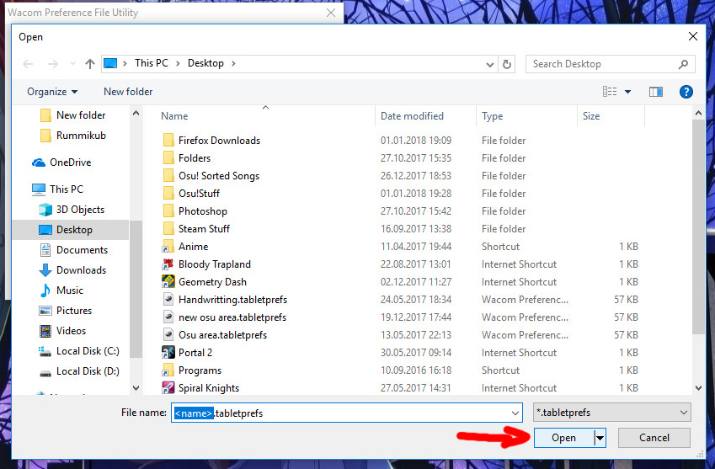This screenshot has width=715, height=469.
Task: Click the Cancel button
Action: (x=654, y=438)
